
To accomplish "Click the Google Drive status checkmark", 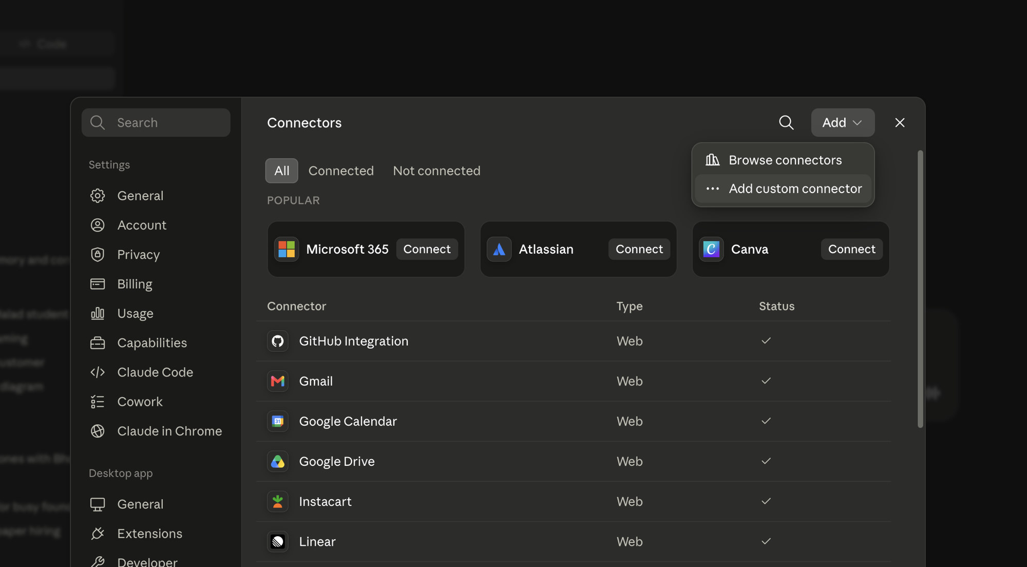I will point(766,461).
